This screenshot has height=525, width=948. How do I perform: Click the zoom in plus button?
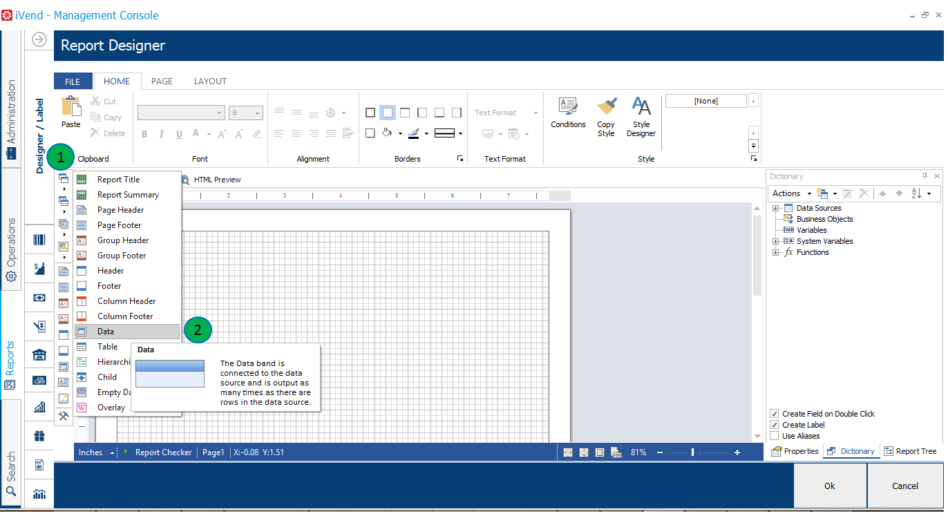pyautogui.click(x=737, y=452)
